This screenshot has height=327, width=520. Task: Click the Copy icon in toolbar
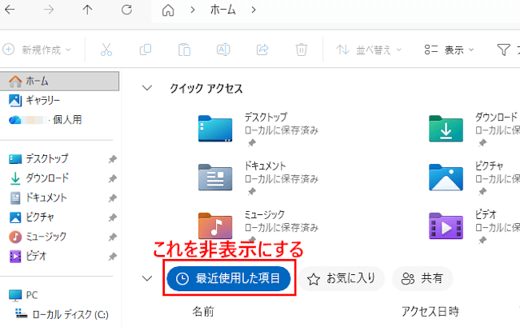click(x=146, y=50)
